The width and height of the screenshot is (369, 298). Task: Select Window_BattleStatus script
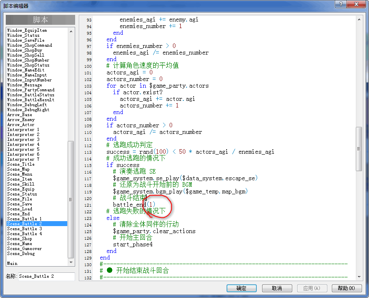click(31, 95)
